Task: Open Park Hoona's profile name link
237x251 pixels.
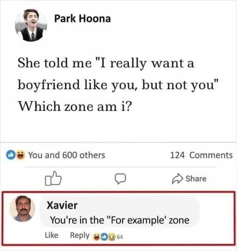Action: [x=82, y=19]
